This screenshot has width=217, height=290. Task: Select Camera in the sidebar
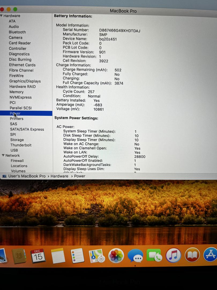[16, 38]
